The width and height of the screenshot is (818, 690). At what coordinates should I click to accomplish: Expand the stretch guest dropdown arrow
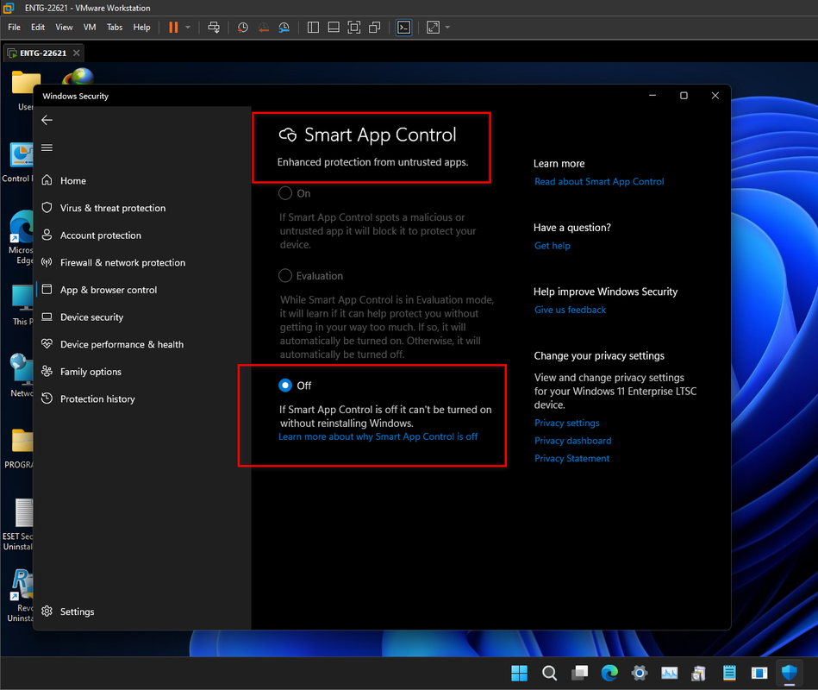447,27
